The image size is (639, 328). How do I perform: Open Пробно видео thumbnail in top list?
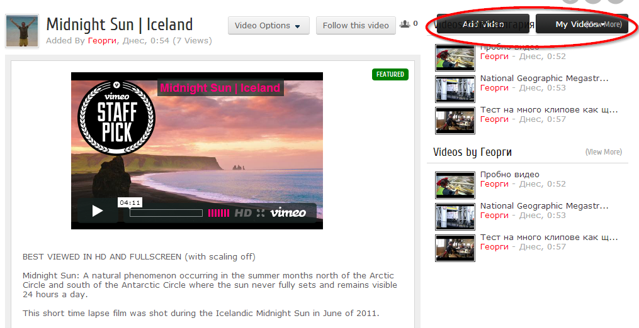455,58
